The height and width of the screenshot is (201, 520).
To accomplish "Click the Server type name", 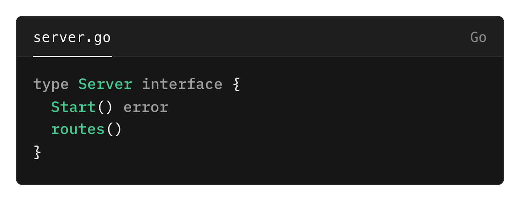I will (105, 84).
